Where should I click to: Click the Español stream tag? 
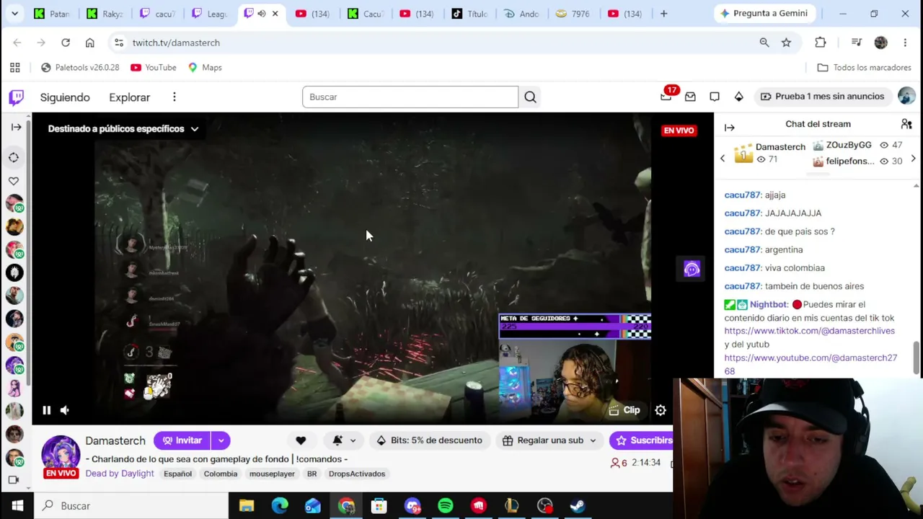[177, 474]
